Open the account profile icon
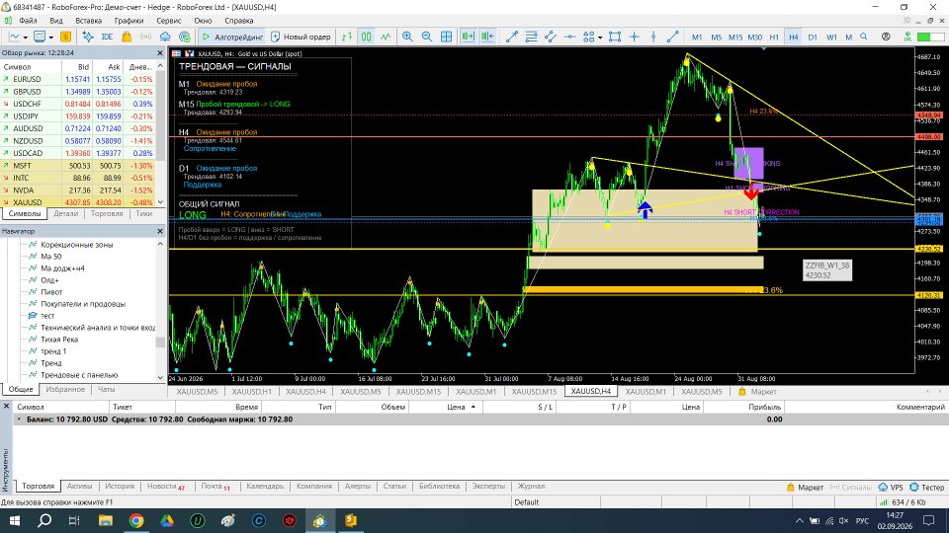This screenshot has width=949, height=533. click(886, 37)
